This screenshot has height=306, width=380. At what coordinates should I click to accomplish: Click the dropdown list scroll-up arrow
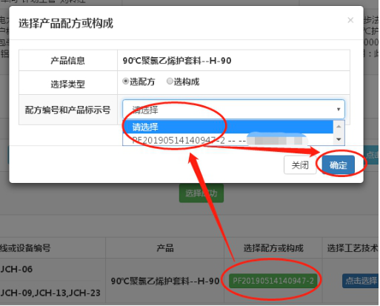click(339, 127)
